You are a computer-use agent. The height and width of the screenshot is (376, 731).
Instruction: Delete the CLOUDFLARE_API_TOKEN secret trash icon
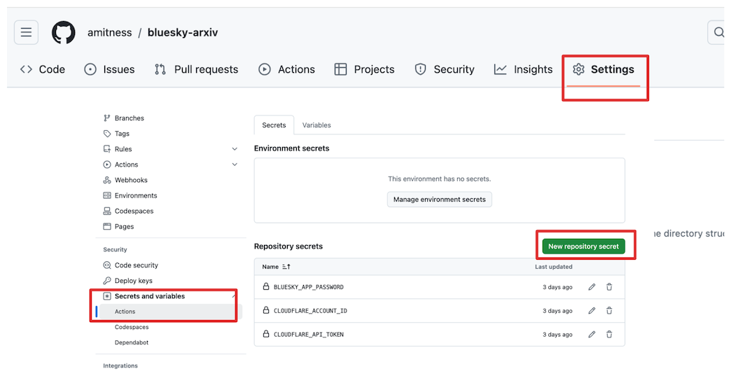(609, 335)
